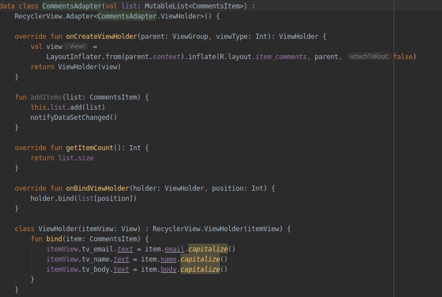Click RecyclerView.ViewHolder in the inner class declaration
This screenshot has height=297, width=442.
(x=198, y=228)
